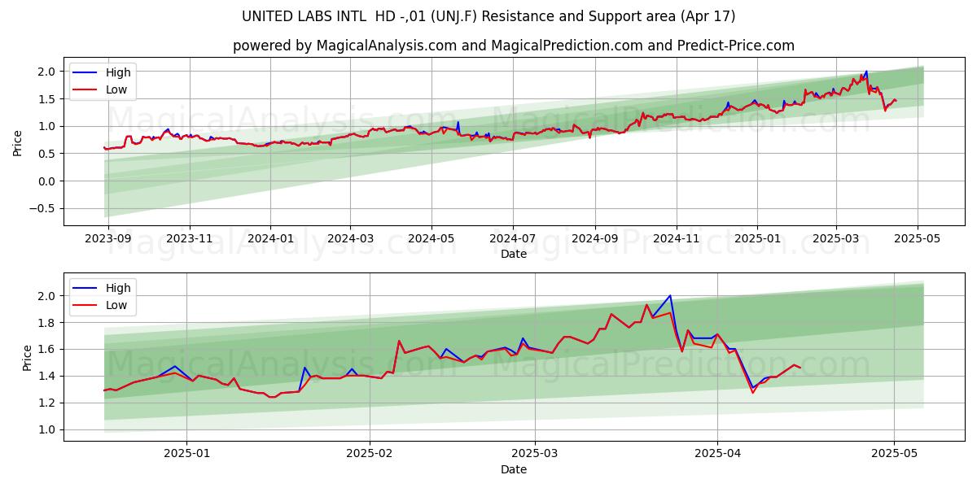Screen dimensions: 977x488
Task: Click the '2024-11' tick label
Action: (x=676, y=238)
